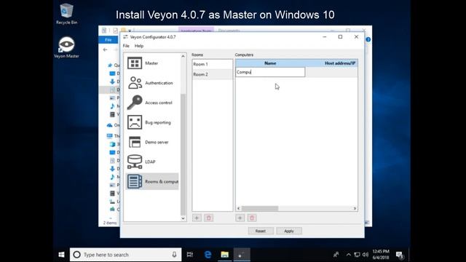Viewport: 466px width, 262px height.
Task: Show hidden system tray icons
Action: 348,255
